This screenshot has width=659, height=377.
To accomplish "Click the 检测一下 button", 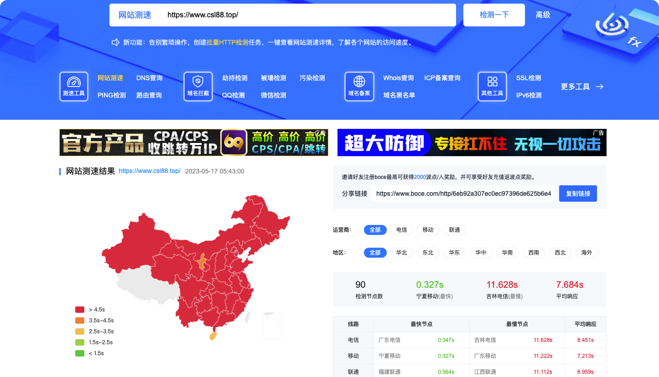I will point(494,15).
